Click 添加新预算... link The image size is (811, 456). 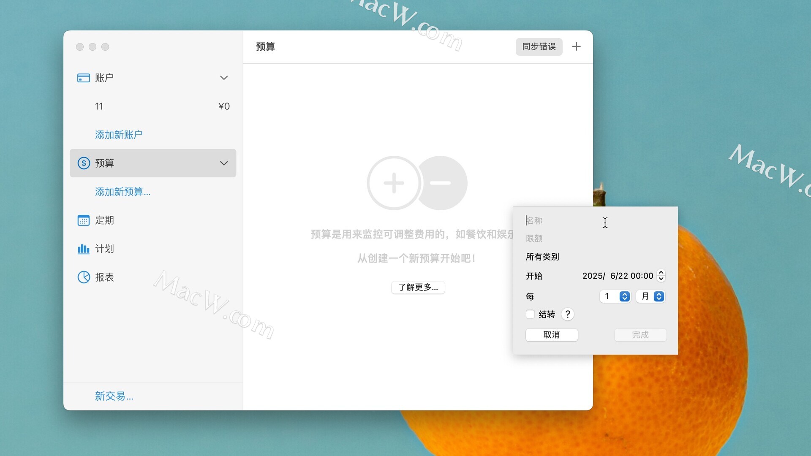(122, 192)
